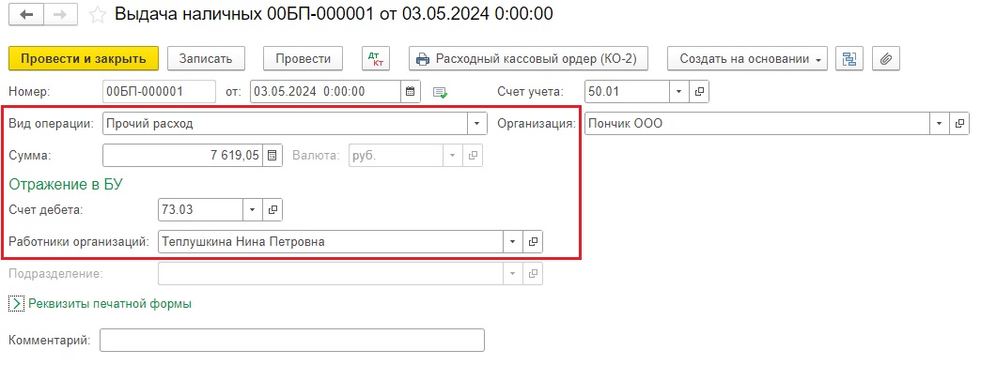Open the Валюта руб. item button
981x365 pixels.
point(473,156)
